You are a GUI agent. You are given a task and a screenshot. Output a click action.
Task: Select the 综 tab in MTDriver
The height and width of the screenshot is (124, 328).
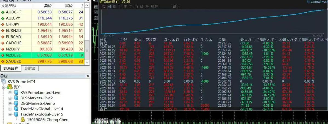(104, 7)
